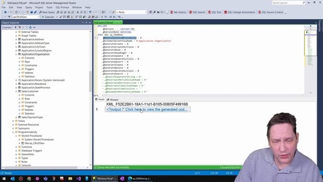The image size is (323, 182).
Task: Click the @SchemaTableOrViewName parameter line
Action: point(137,41)
